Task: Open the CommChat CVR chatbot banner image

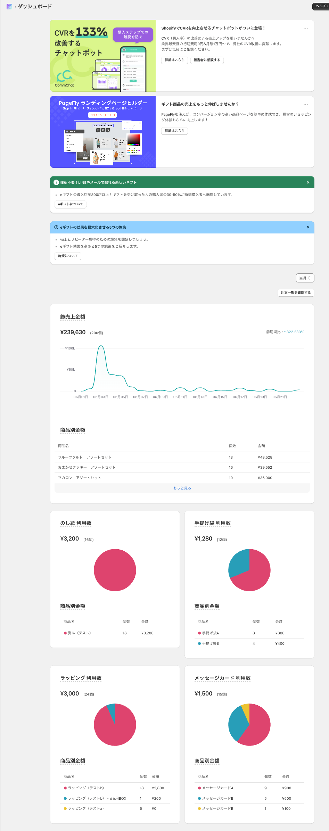Action: click(103, 56)
